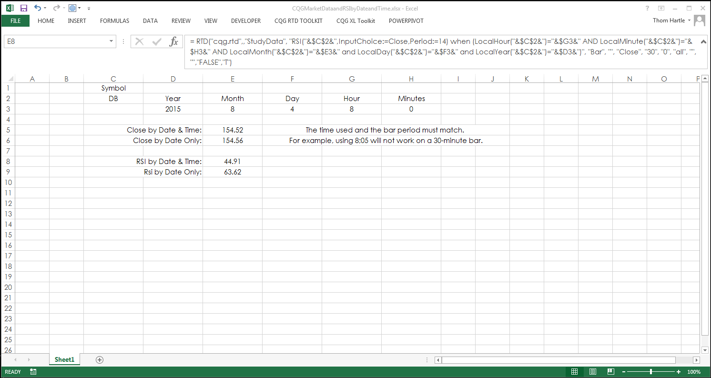This screenshot has width=711, height=378.
Task: Select RSI value 44.91 cell
Action: (233, 162)
